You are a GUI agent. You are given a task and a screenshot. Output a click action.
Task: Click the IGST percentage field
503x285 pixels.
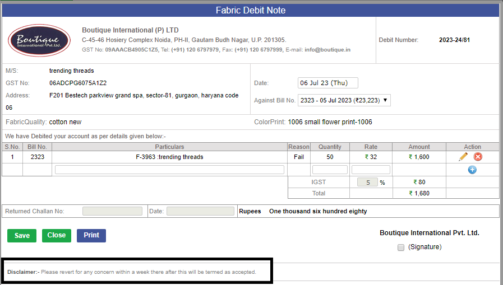(x=368, y=182)
